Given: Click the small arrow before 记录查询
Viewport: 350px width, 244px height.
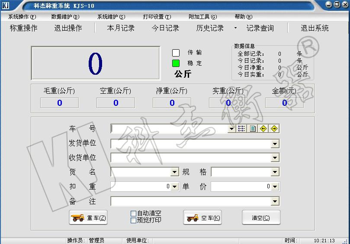Looking at the screenshot, I should pos(236,28).
